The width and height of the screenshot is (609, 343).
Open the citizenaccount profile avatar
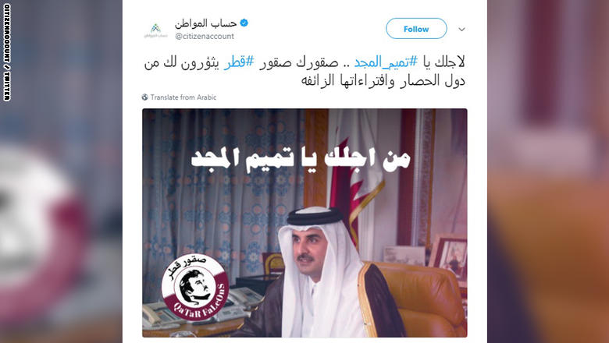click(x=155, y=30)
